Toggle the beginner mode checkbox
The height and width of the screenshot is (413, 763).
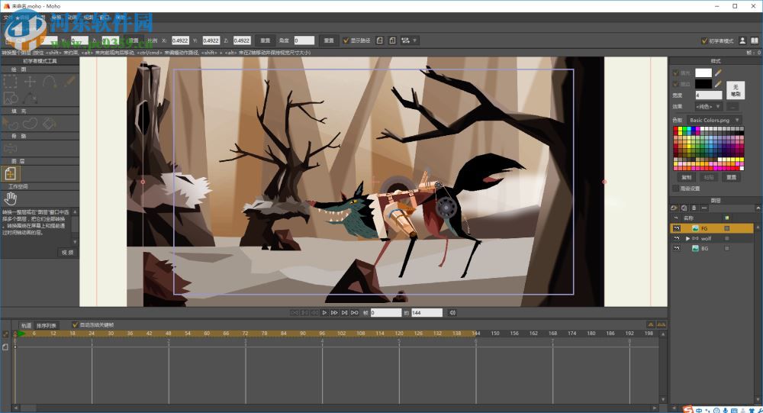(703, 40)
